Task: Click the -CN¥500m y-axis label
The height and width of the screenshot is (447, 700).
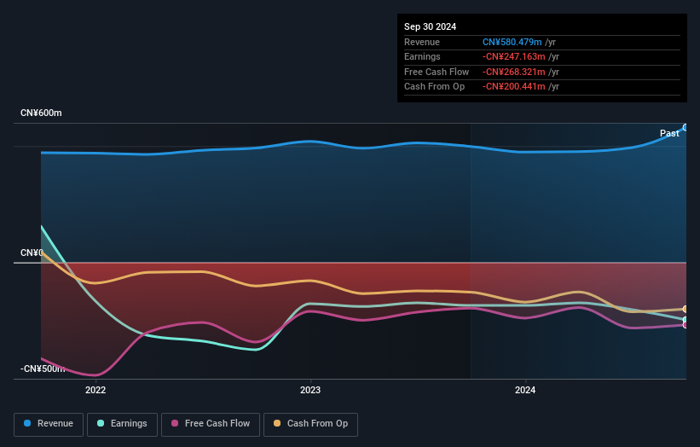Action: (x=43, y=369)
